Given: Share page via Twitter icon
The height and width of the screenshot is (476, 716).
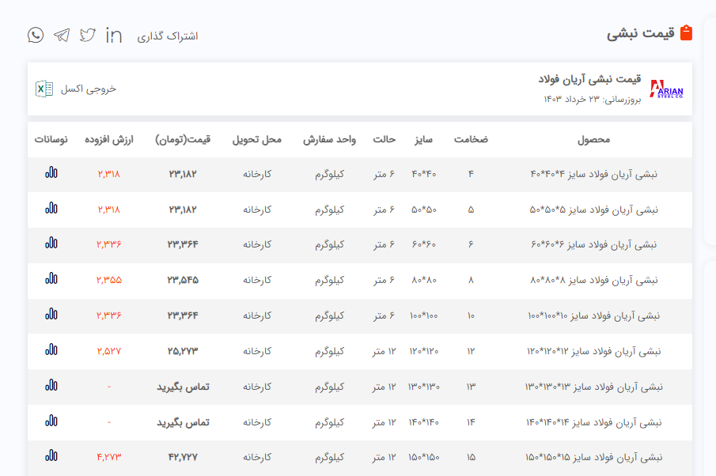Looking at the screenshot, I should (x=88, y=35).
